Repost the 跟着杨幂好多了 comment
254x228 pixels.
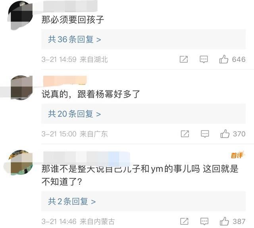point(185,134)
